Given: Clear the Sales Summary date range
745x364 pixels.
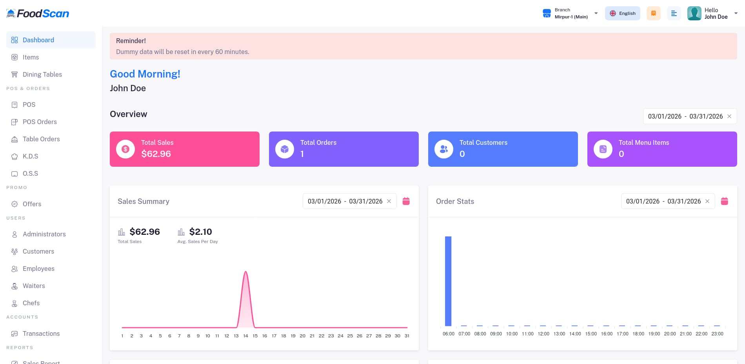Looking at the screenshot, I should (389, 201).
